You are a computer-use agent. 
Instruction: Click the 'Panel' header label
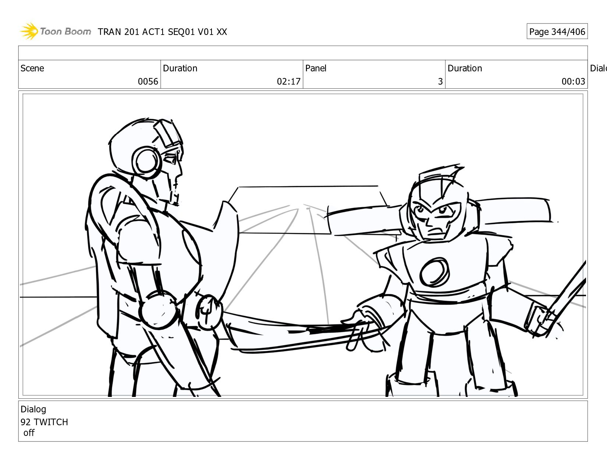pyautogui.click(x=316, y=68)
